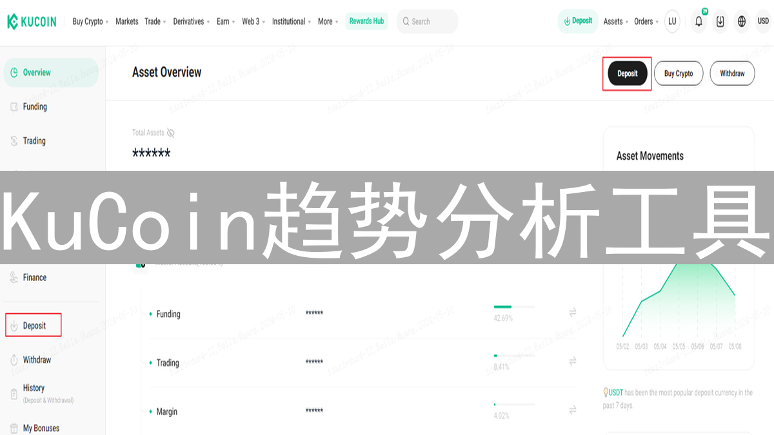Toggle the Total Assets hide-balance eye icon
Screen dimensions: 774x435
click(x=170, y=133)
